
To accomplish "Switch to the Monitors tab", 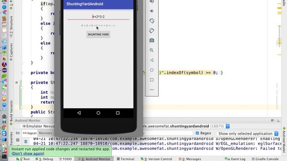I will coord(45,133).
